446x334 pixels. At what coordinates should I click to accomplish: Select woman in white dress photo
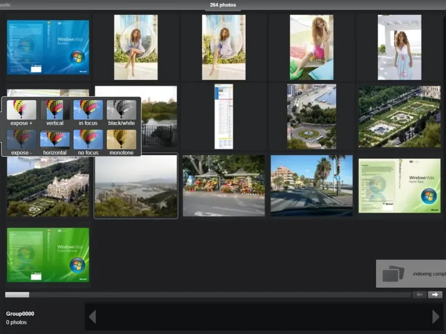tap(399, 47)
